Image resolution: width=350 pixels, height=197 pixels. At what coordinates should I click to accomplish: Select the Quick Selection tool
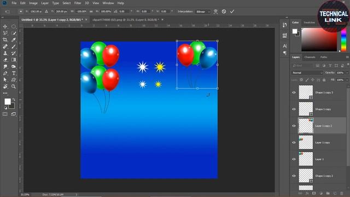(x=13, y=33)
